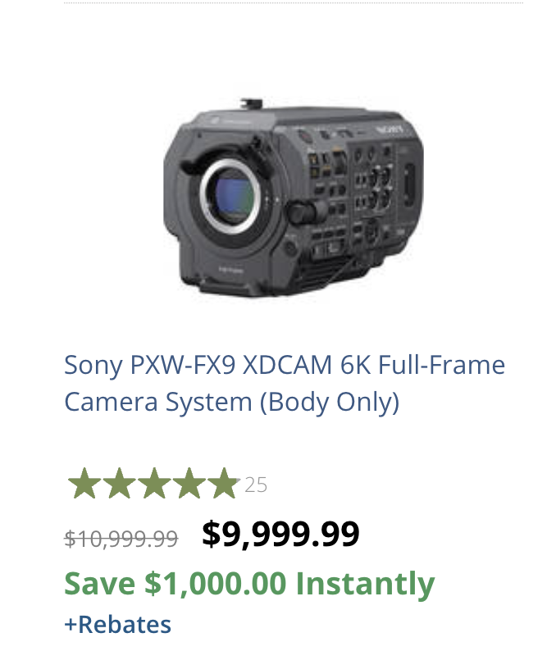Click the fourth rating star
Viewport: 556px width, 651px height.
189,483
